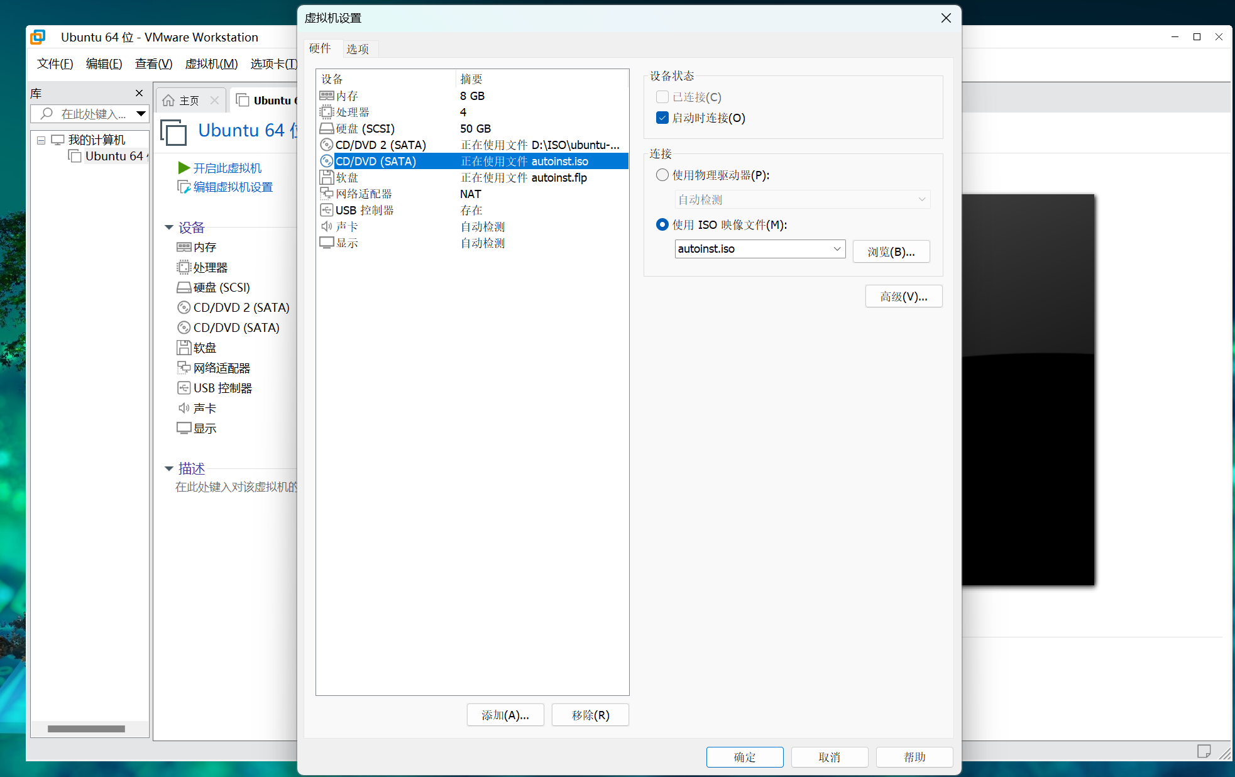1235x777 pixels.
Task: Click the USB controller icon in the settings list
Action: pos(326,210)
